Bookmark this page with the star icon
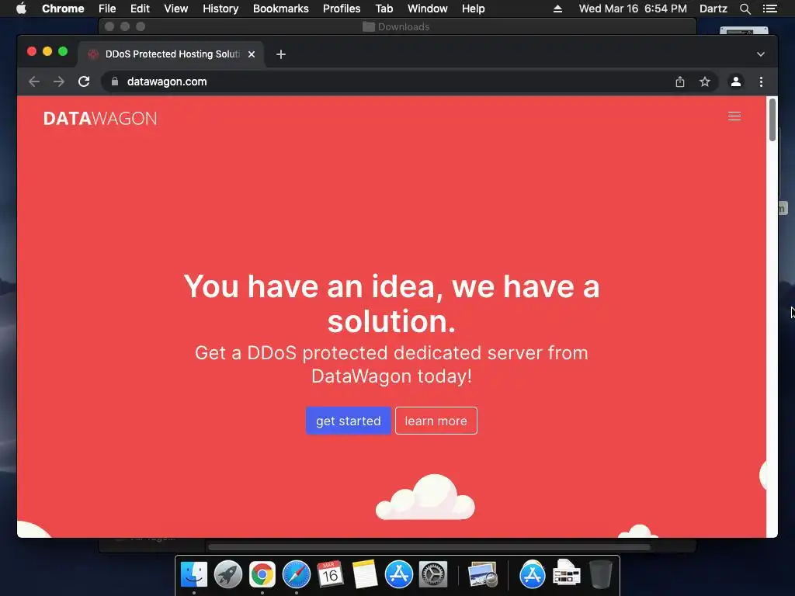The width and height of the screenshot is (795, 596). (705, 81)
